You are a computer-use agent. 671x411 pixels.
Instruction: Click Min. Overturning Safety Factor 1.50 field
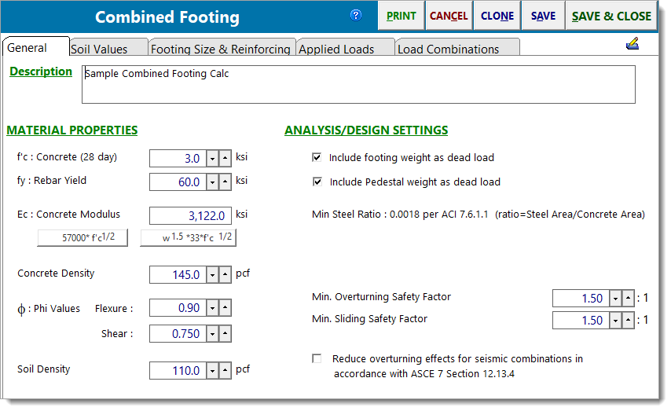581,299
